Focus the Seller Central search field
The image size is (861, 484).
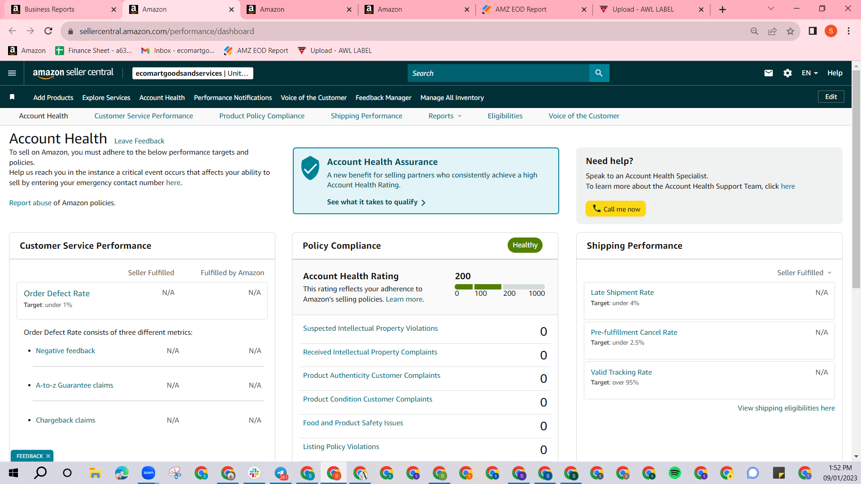pyautogui.click(x=498, y=73)
